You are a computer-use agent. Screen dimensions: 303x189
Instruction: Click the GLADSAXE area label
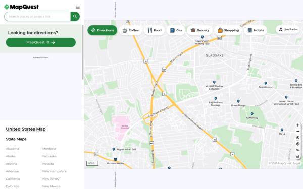tap(214, 55)
